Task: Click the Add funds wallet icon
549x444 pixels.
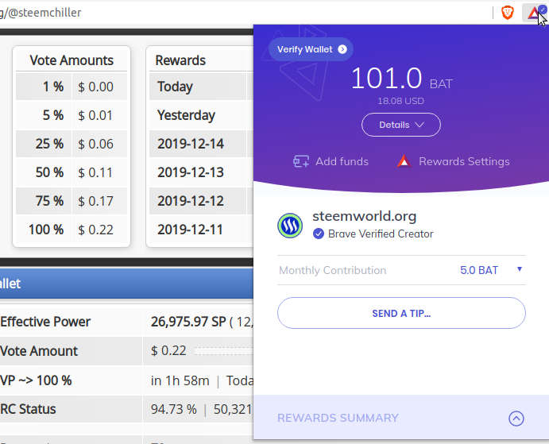Action: point(301,161)
